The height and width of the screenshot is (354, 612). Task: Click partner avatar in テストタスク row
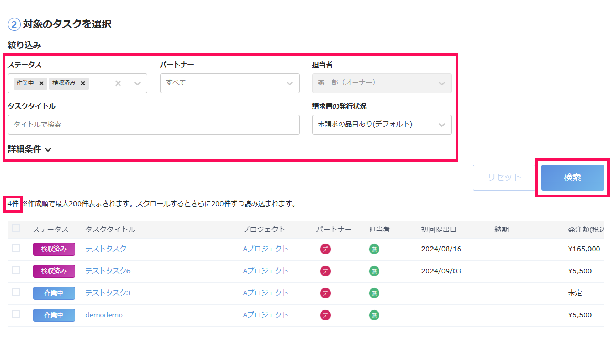[x=325, y=249]
